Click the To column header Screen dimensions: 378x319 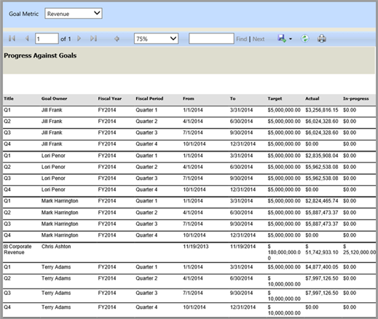(232, 98)
